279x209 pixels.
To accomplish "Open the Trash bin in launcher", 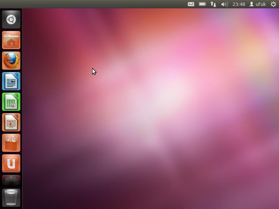I will pyautogui.click(x=11, y=198).
